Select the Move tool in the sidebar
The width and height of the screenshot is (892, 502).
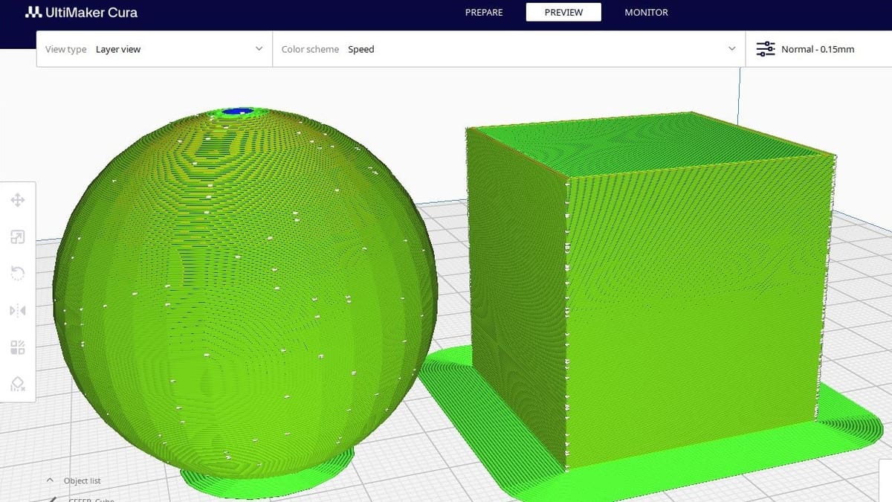18,201
